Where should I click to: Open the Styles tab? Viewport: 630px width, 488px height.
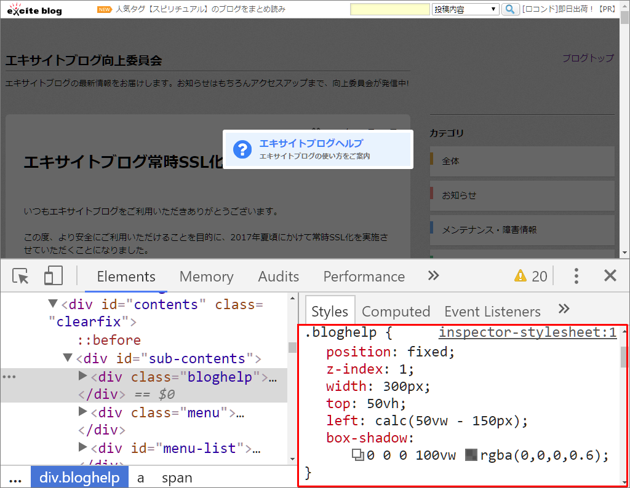330,312
